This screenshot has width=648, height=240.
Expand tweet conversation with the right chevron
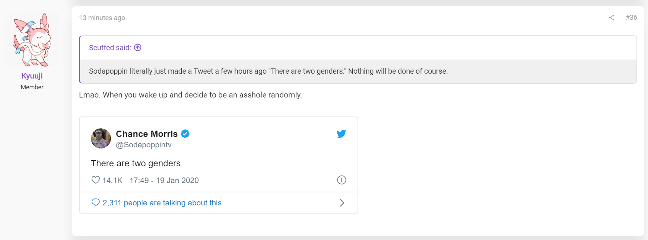(x=342, y=203)
